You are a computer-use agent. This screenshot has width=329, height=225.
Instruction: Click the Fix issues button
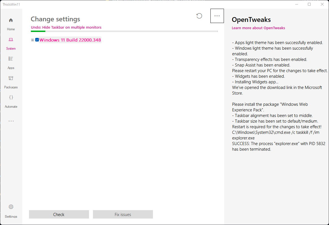point(123,214)
